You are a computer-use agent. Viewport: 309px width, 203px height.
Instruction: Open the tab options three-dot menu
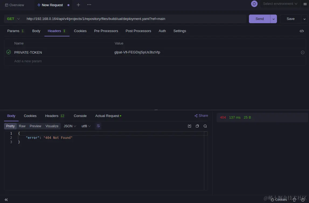pyautogui.click(x=89, y=5)
